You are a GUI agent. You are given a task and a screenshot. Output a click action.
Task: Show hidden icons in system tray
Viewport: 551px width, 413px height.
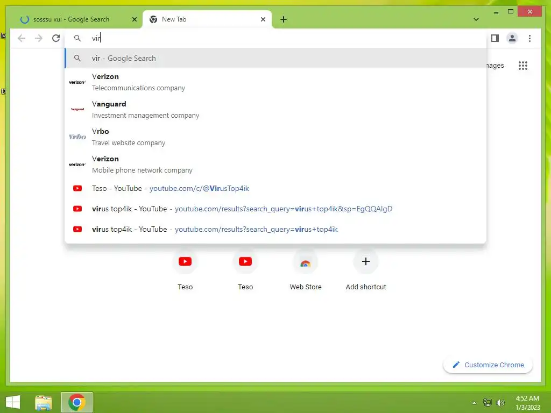point(474,403)
